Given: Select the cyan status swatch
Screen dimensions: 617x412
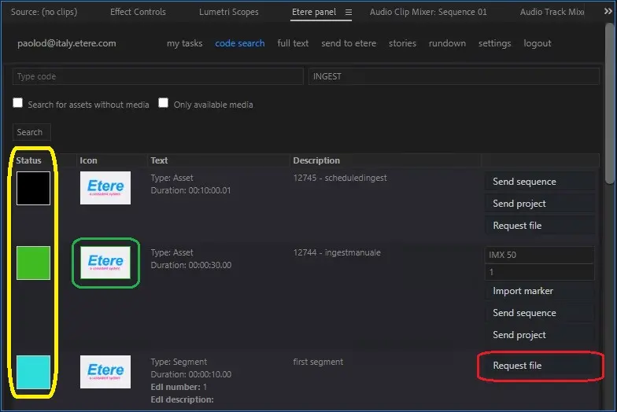Looking at the screenshot, I should (33, 372).
